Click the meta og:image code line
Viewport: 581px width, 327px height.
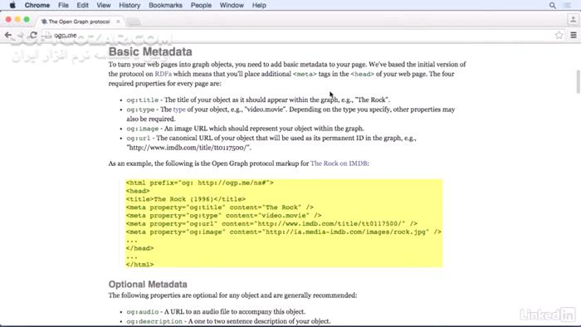pyautogui.click(x=284, y=232)
